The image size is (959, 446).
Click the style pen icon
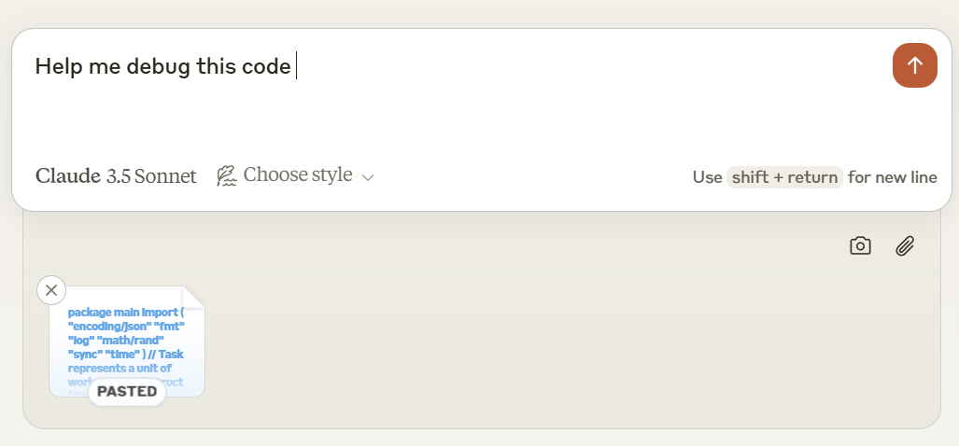coord(226,175)
